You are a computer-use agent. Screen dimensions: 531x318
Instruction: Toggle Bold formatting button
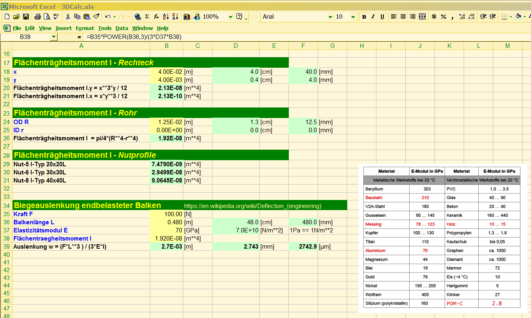point(364,17)
